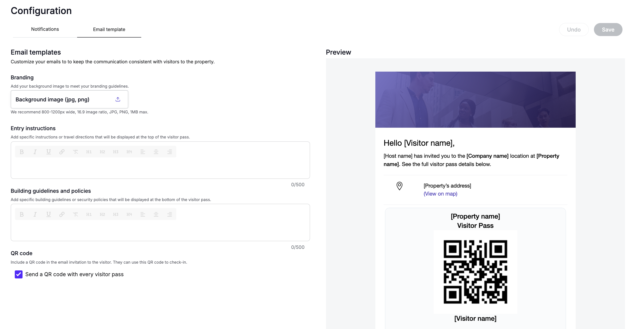
Task: Click 'Hello [Visitor name],' preview heading
Action: pos(419,143)
